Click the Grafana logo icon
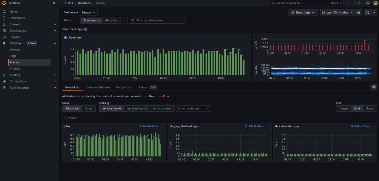The image size is (379, 181). coord(4,3)
